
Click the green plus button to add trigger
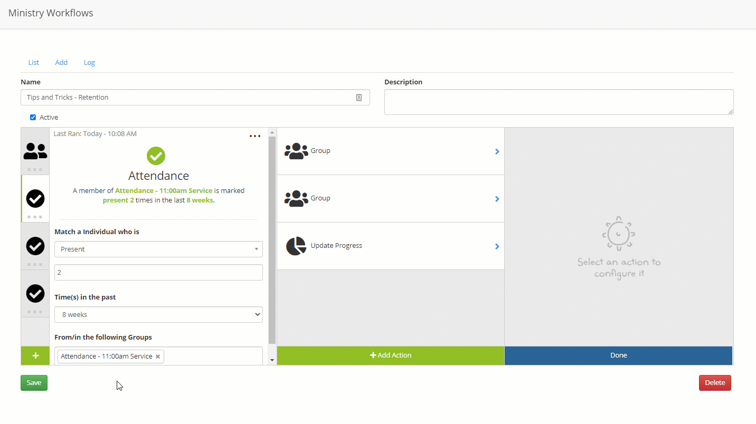(35, 355)
